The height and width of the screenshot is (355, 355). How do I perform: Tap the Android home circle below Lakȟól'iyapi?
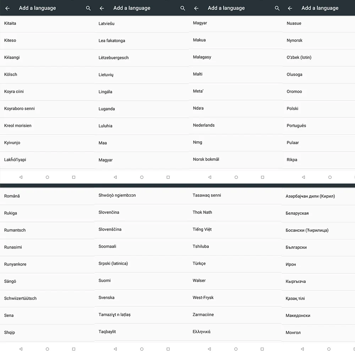47,177
